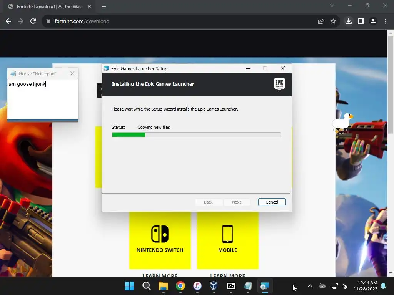Select the Nintendo Switch tile
This screenshot has width=394, height=295.
(x=160, y=240)
